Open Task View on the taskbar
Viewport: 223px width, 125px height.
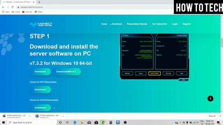pos(67,122)
